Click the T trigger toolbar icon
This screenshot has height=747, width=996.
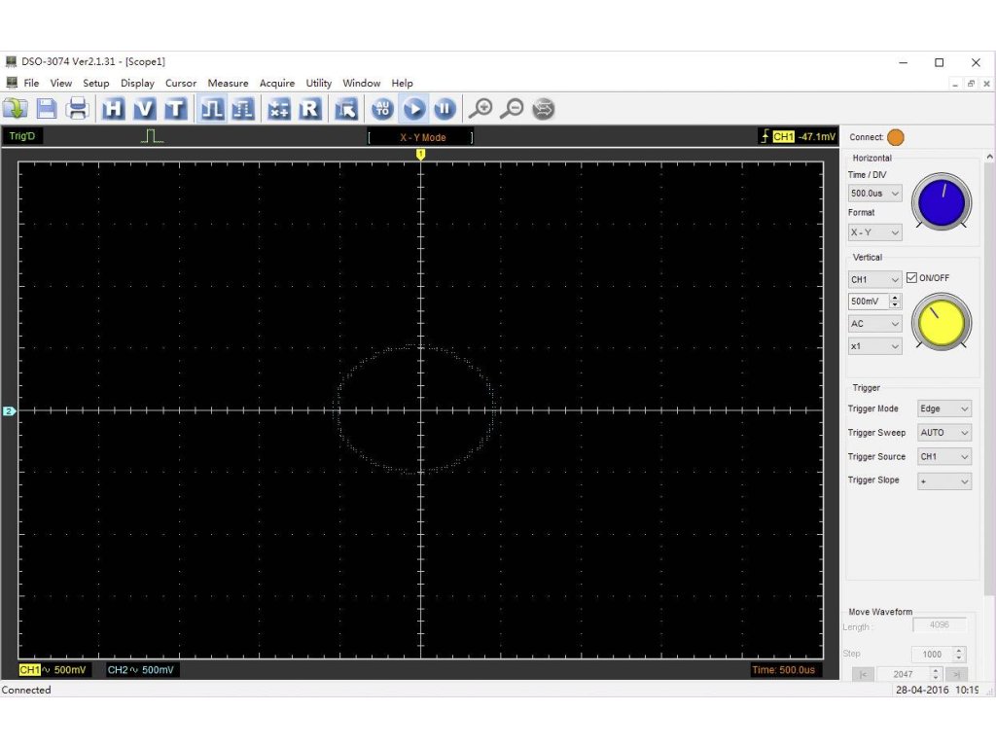click(175, 109)
